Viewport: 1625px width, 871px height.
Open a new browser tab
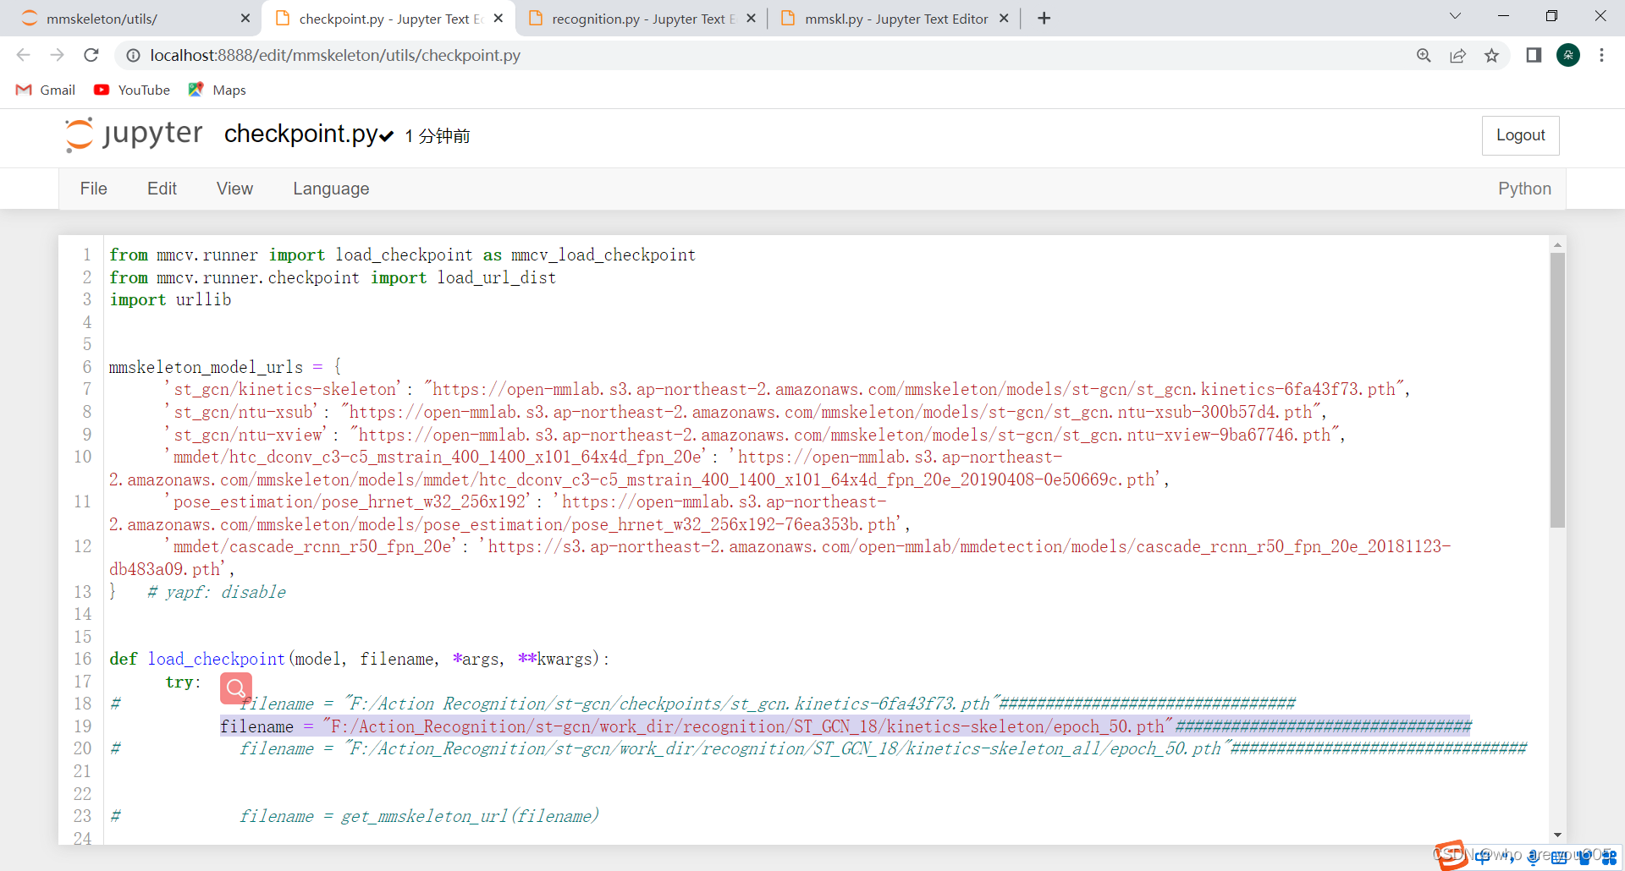coord(1044,18)
